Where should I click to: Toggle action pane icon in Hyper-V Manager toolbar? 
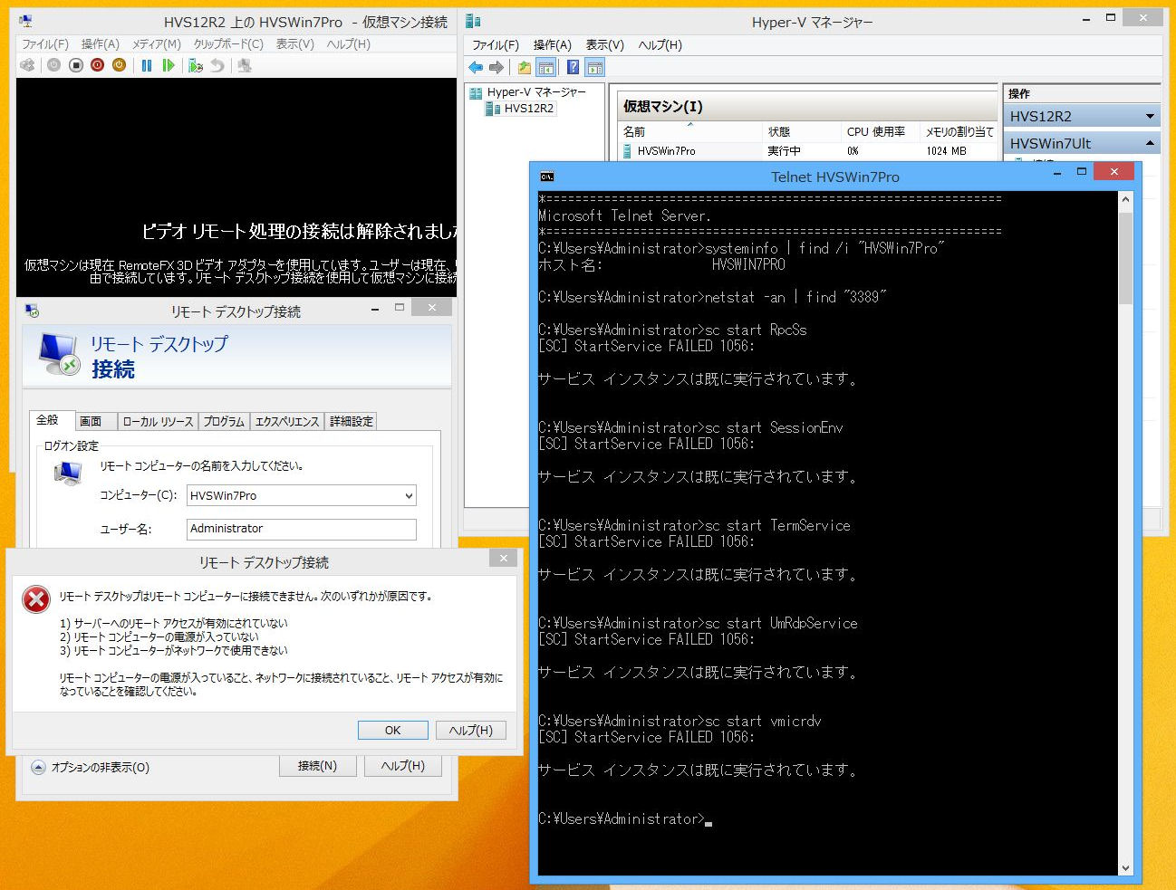(595, 67)
